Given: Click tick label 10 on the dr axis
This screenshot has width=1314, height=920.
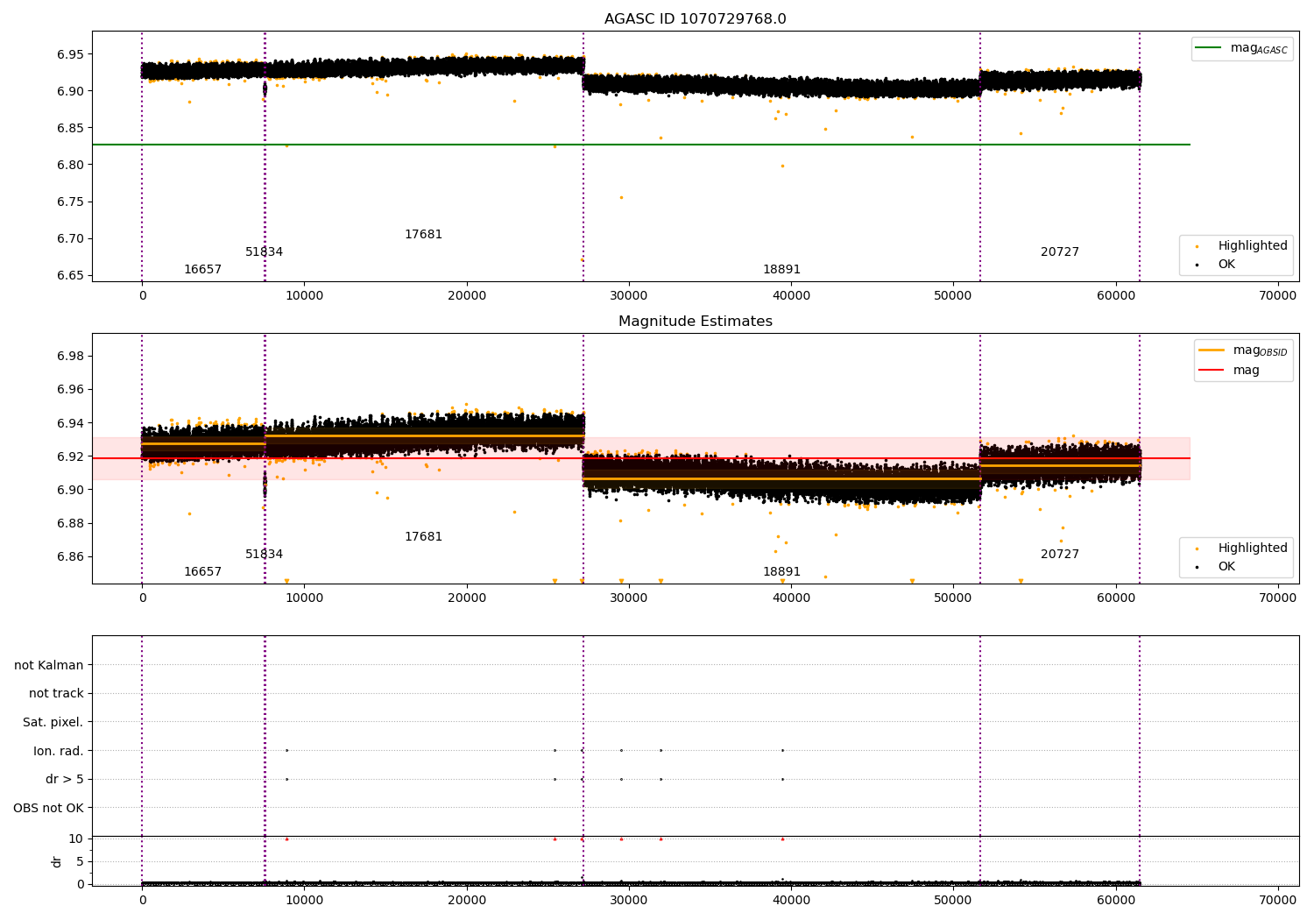Looking at the screenshot, I should [76, 839].
